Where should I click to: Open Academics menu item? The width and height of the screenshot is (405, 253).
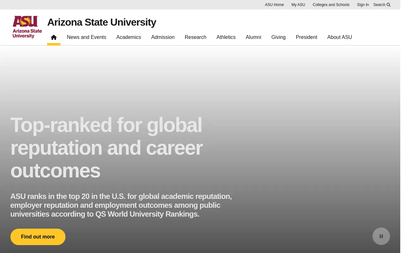pyautogui.click(x=129, y=37)
